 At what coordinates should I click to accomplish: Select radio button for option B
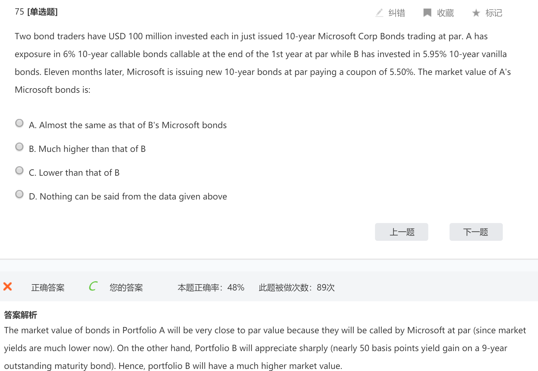(x=19, y=147)
